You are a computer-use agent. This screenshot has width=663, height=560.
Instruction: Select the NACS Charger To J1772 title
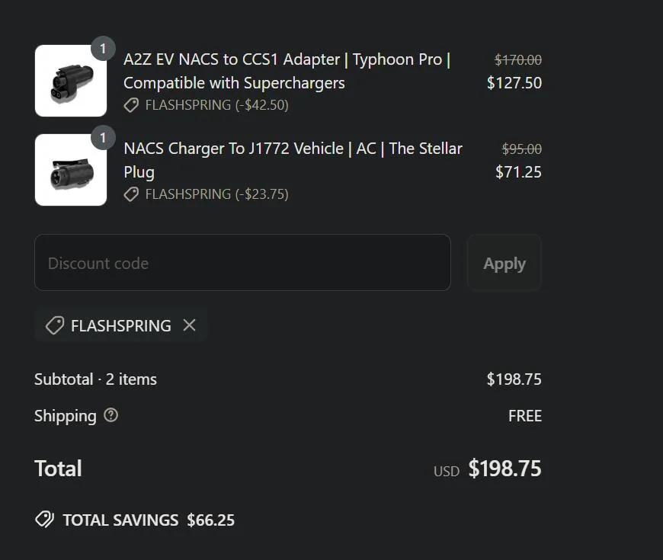(293, 159)
